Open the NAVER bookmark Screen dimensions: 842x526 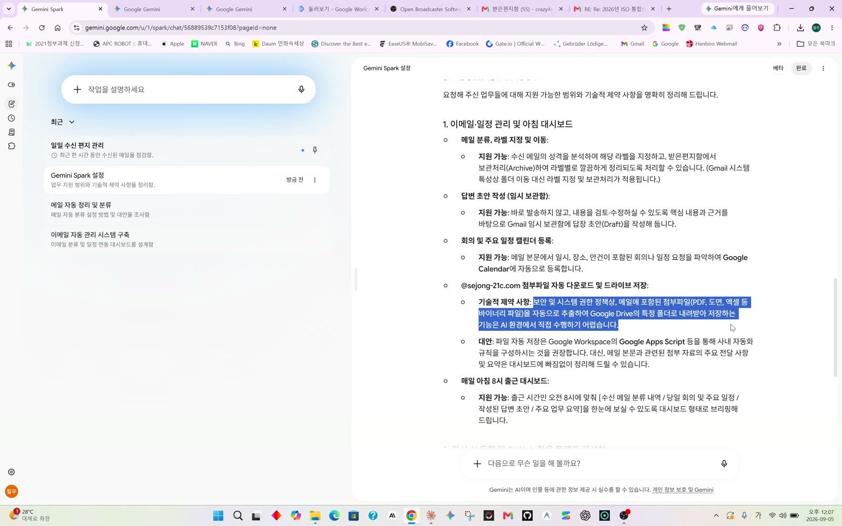(x=204, y=44)
